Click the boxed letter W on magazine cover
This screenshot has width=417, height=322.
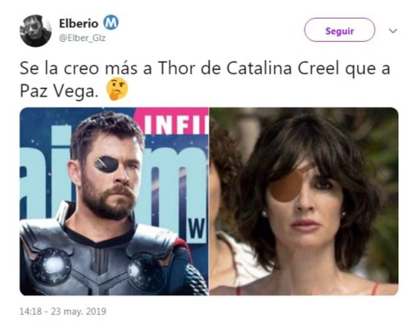197,230
